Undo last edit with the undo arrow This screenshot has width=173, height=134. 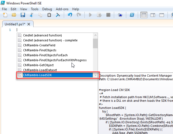pos(70,15)
